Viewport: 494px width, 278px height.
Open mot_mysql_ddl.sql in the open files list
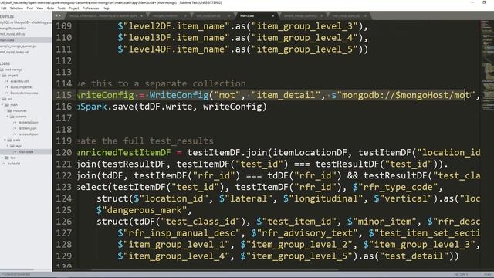(x=13, y=34)
